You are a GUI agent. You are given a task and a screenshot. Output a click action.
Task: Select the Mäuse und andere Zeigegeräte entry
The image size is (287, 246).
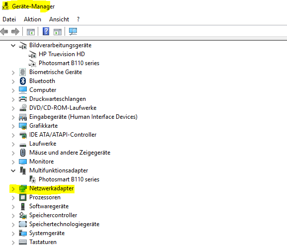tap(70, 153)
